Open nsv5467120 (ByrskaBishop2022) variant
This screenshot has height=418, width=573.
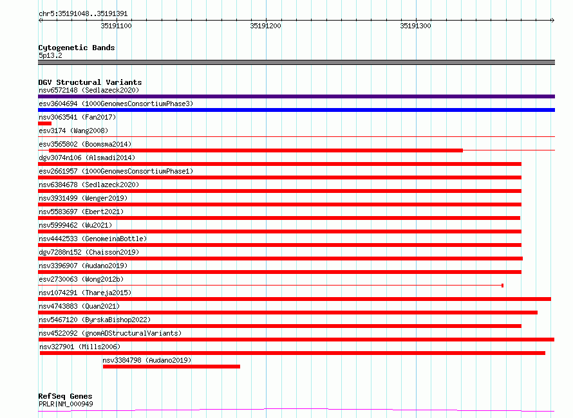tap(95, 320)
